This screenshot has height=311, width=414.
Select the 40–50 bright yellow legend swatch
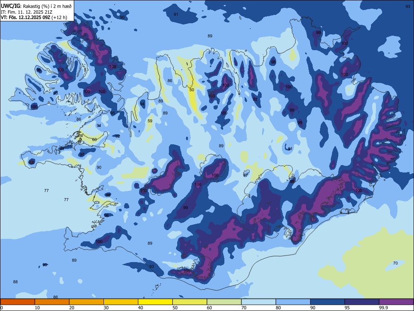(155, 302)
